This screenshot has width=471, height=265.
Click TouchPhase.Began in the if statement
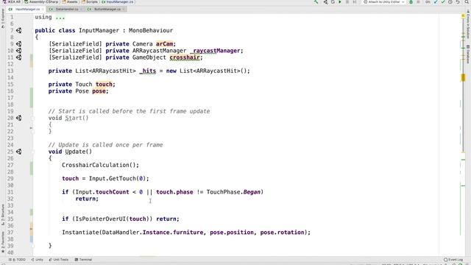pyautogui.click(x=233, y=192)
